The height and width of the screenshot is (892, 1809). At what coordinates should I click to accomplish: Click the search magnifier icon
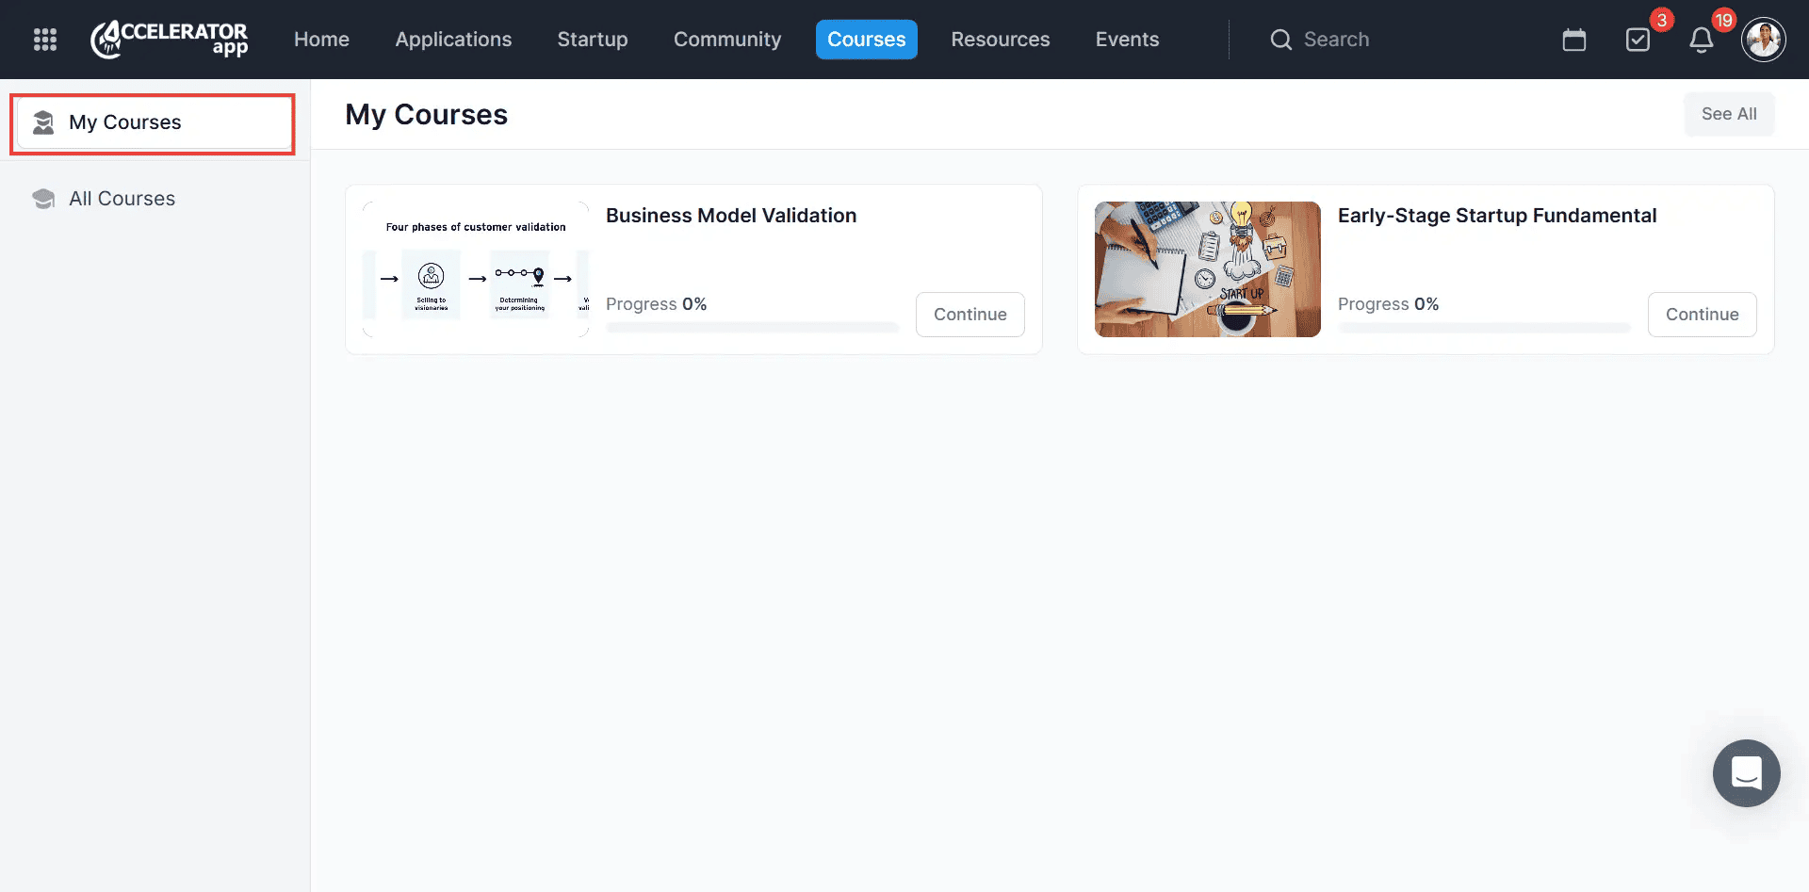(x=1280, y=40)
